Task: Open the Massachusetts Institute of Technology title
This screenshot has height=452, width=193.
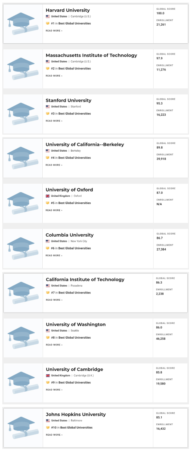Action: coord(91,55)
